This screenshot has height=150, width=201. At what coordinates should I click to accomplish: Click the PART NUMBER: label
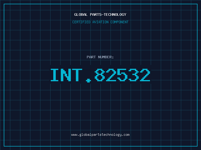tap(100, 57)
